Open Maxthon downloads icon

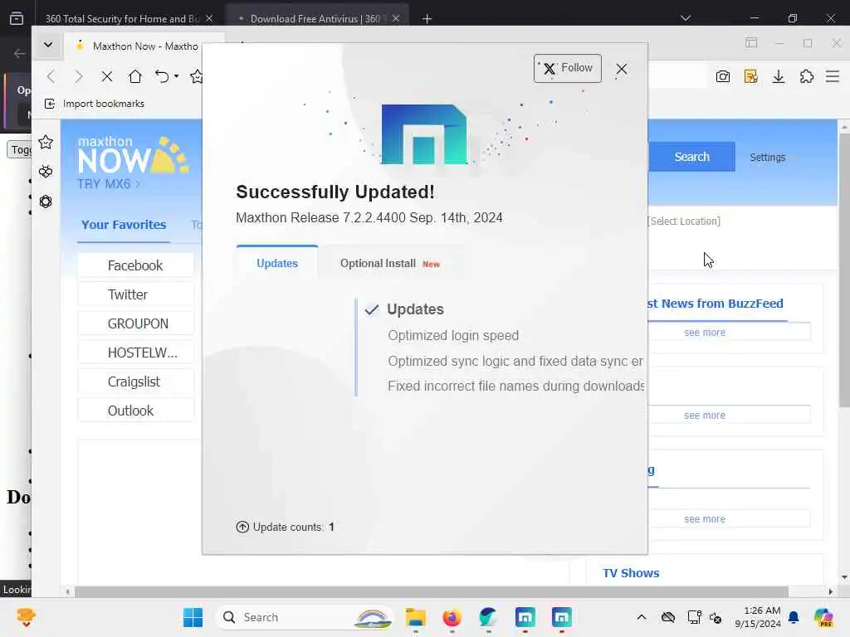(x=779, y=76)
